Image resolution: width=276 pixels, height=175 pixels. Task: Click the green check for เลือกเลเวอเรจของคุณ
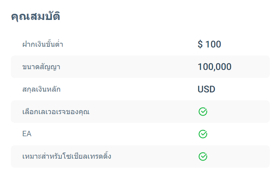tap(203, 112)
